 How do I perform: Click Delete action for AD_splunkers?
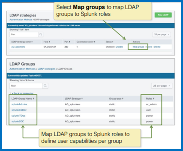coord(157,47)
